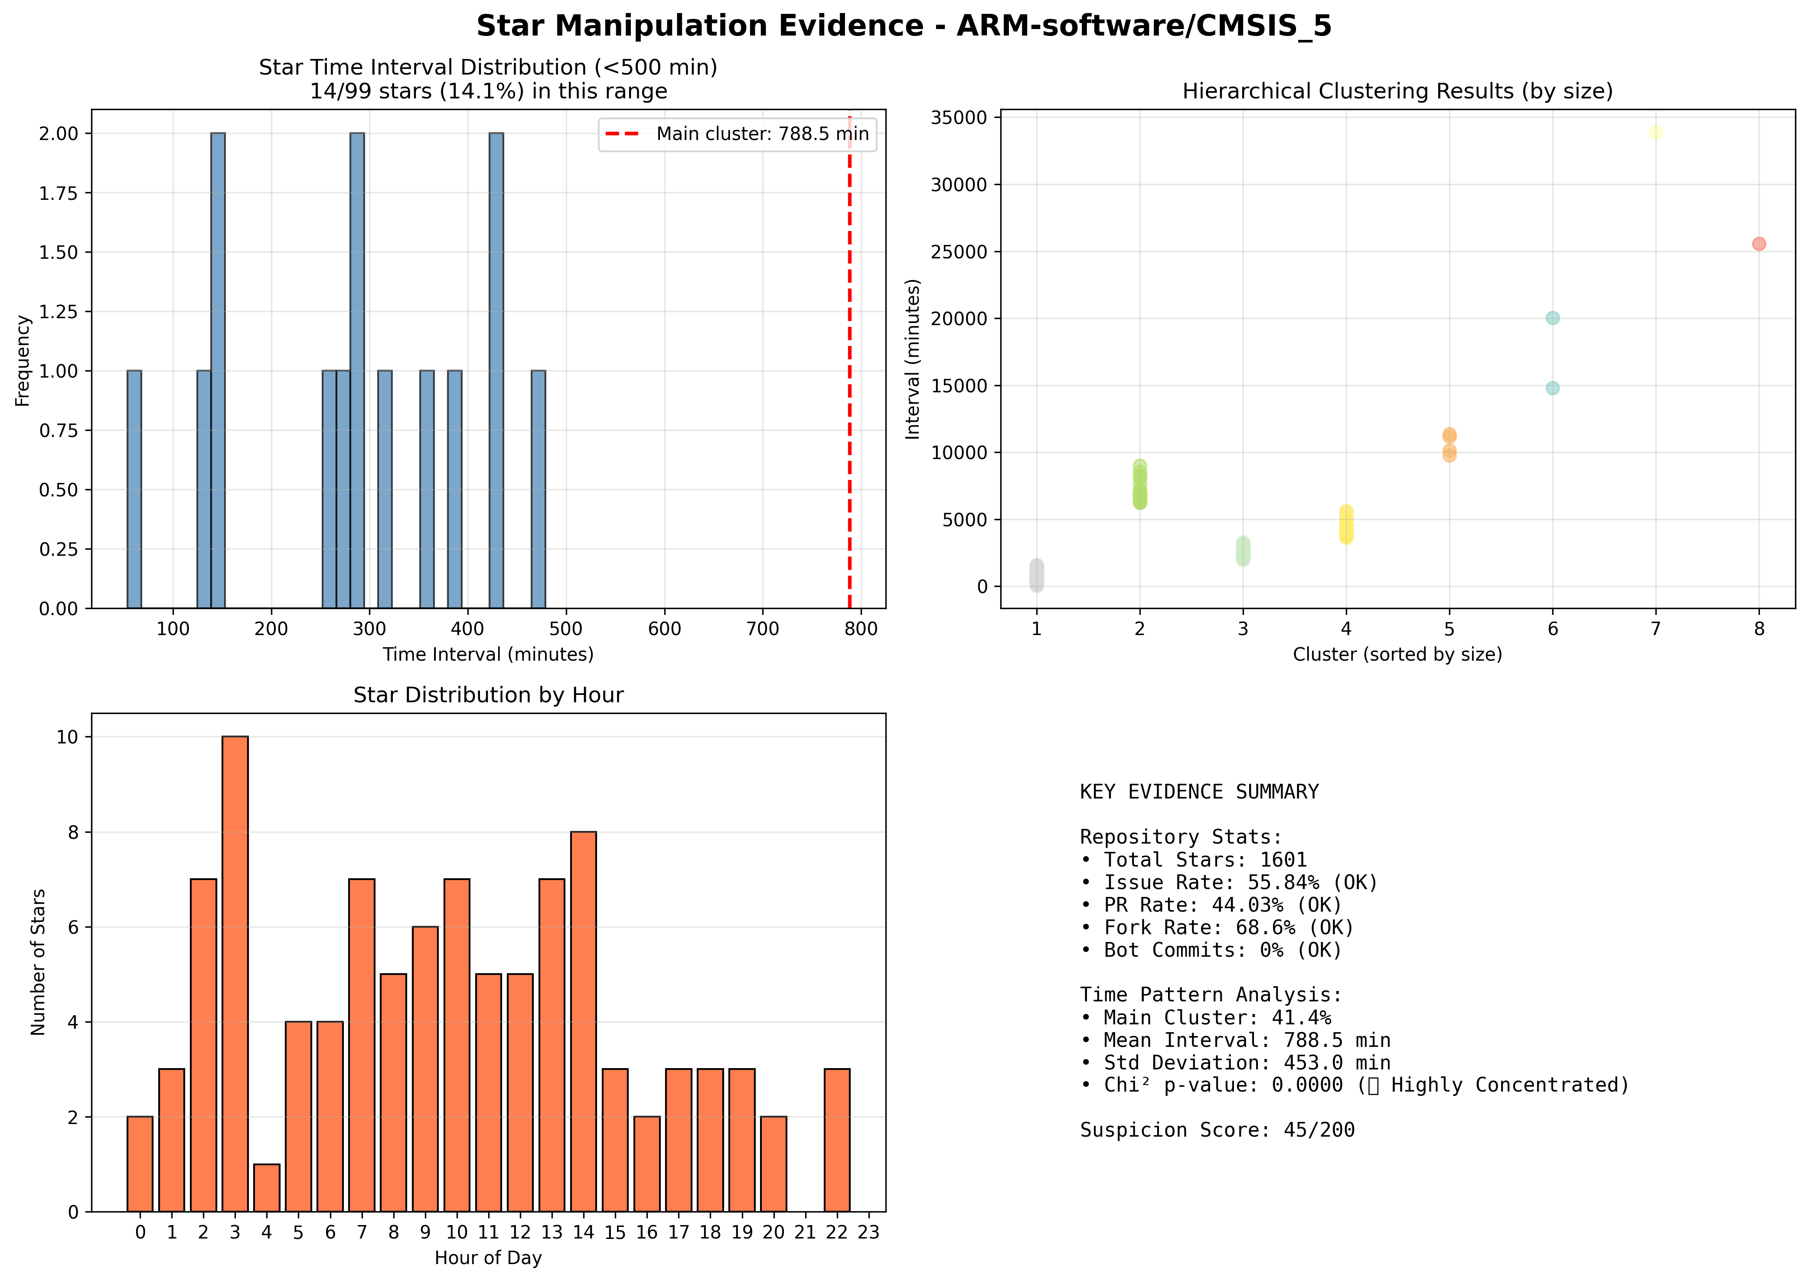Click the short orange bar at hour 4
Image resolution: width=1808 pixels, height=1281 pixels.
(267, 1188)
